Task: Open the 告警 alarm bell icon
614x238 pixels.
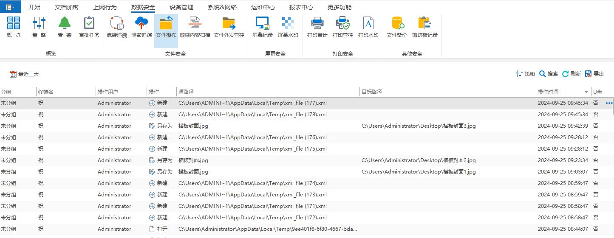Action: pos(65,27)
